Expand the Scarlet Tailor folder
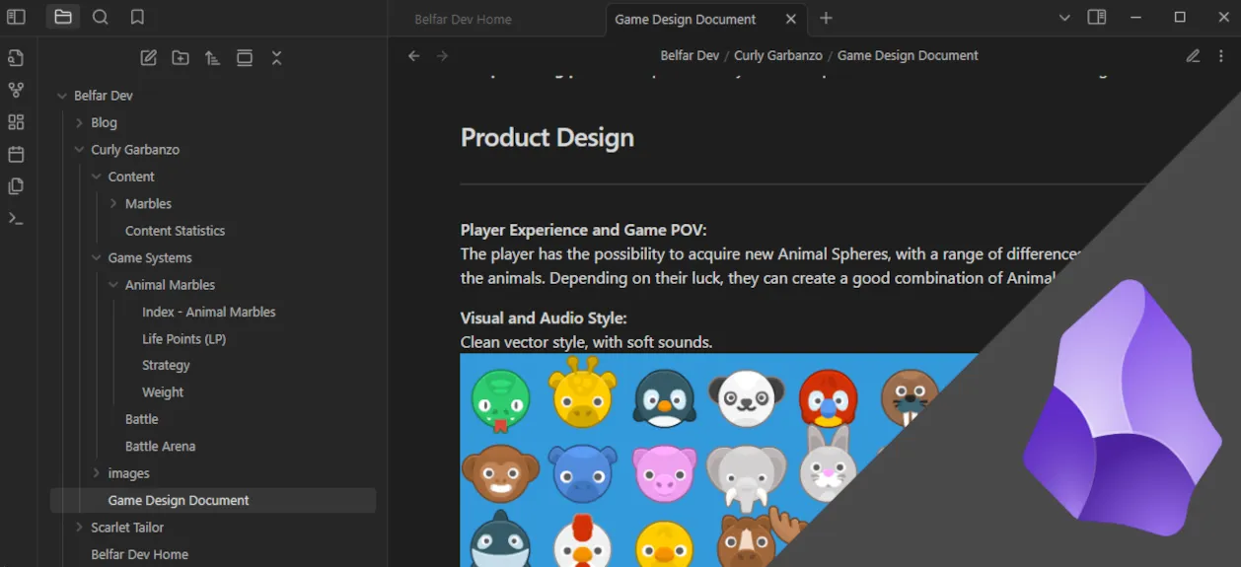 (80, 528)
